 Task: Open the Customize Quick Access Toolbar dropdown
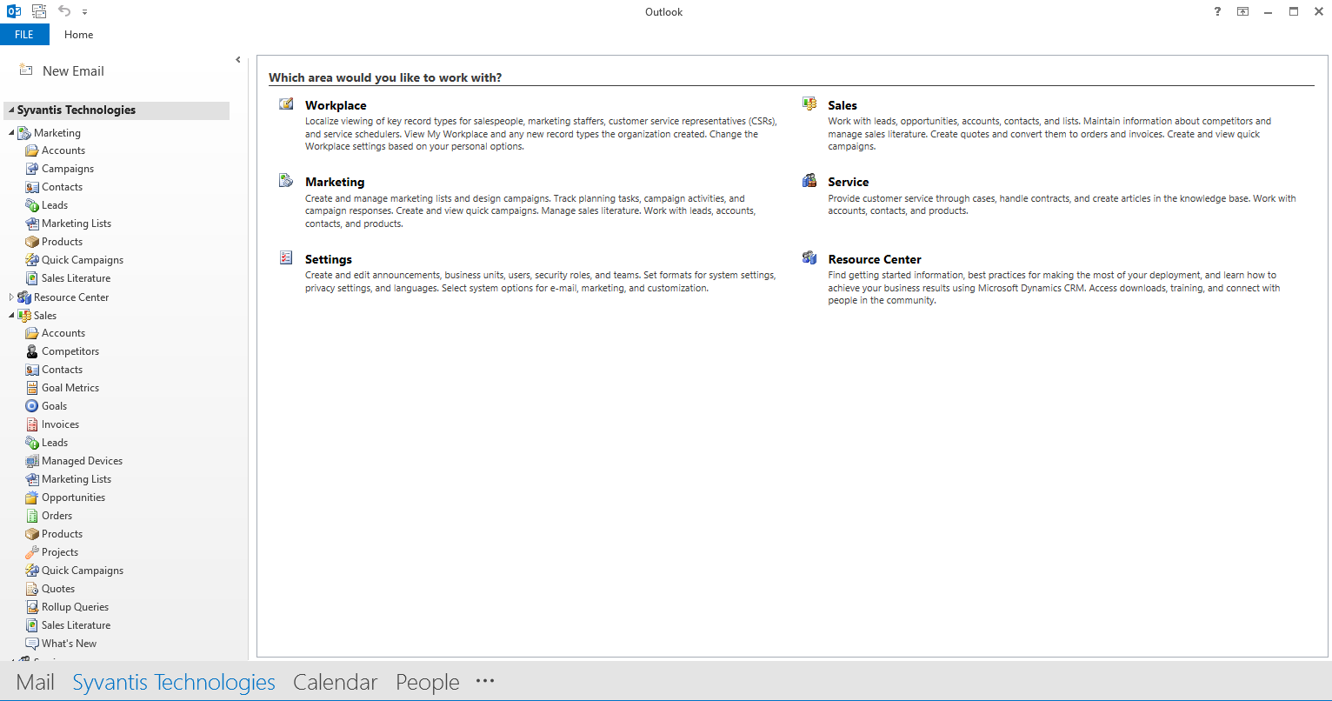84,12
